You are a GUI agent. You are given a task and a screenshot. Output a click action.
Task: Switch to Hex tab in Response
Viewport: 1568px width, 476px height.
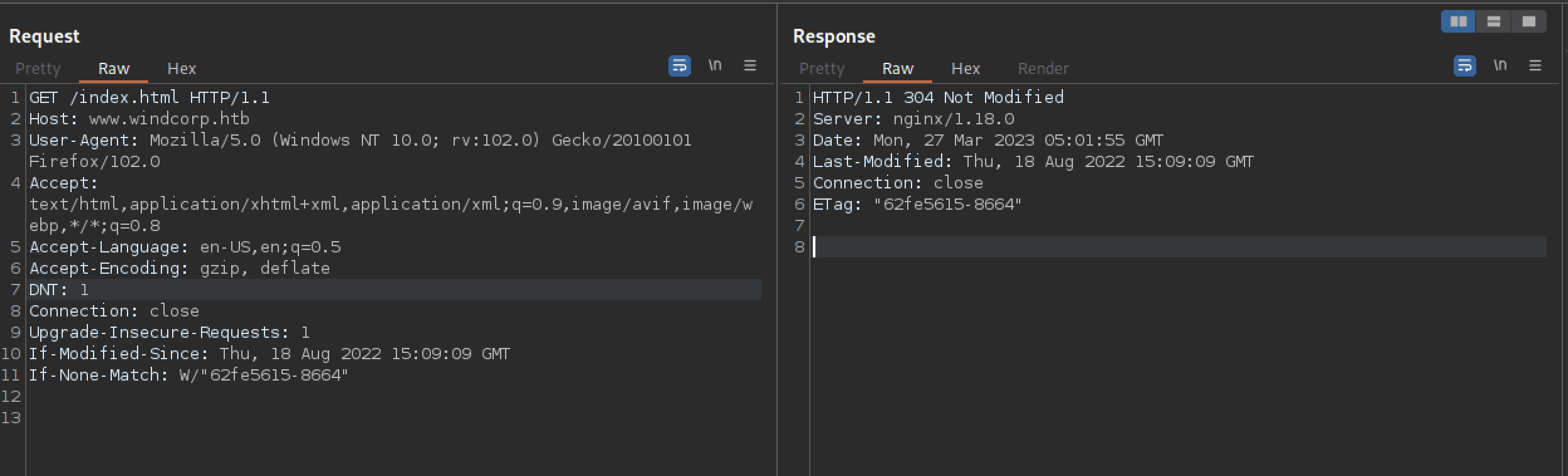click(966, 68)
